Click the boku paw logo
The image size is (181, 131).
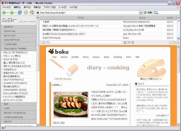coord(59,52)
